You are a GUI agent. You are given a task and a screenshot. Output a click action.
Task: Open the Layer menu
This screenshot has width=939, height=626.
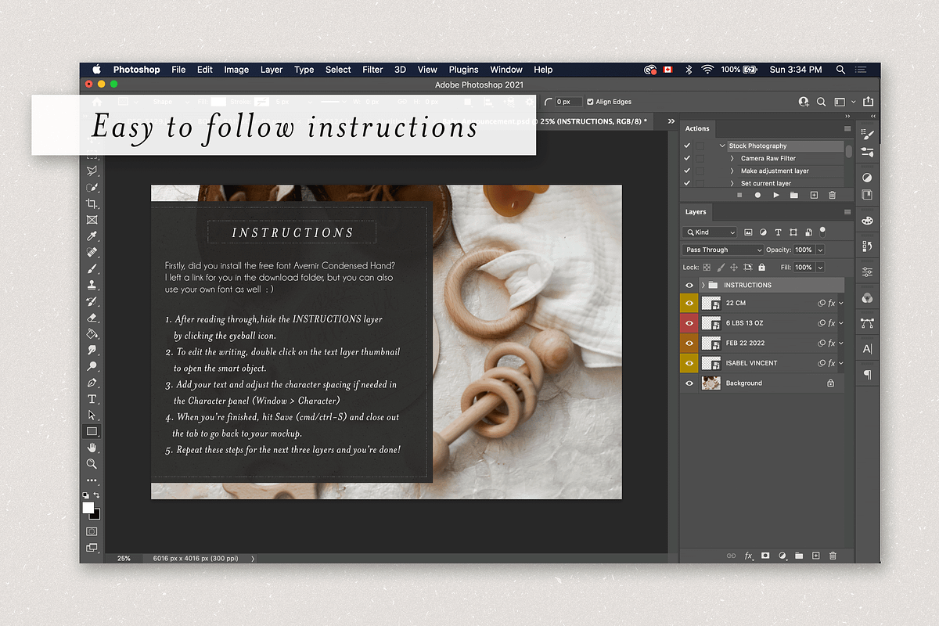(272, 70)
